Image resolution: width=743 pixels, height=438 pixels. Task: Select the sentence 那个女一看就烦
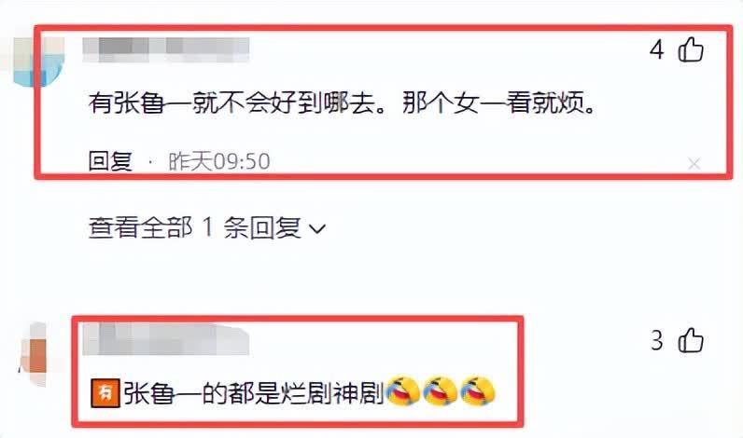[x=498, y=103]
